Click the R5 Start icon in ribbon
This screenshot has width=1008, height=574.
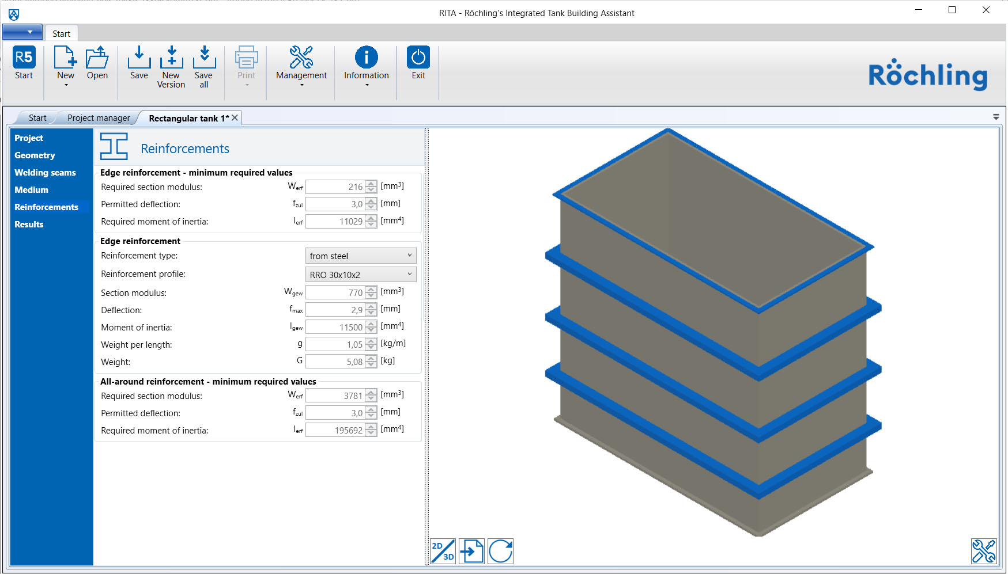pos(24,58)
